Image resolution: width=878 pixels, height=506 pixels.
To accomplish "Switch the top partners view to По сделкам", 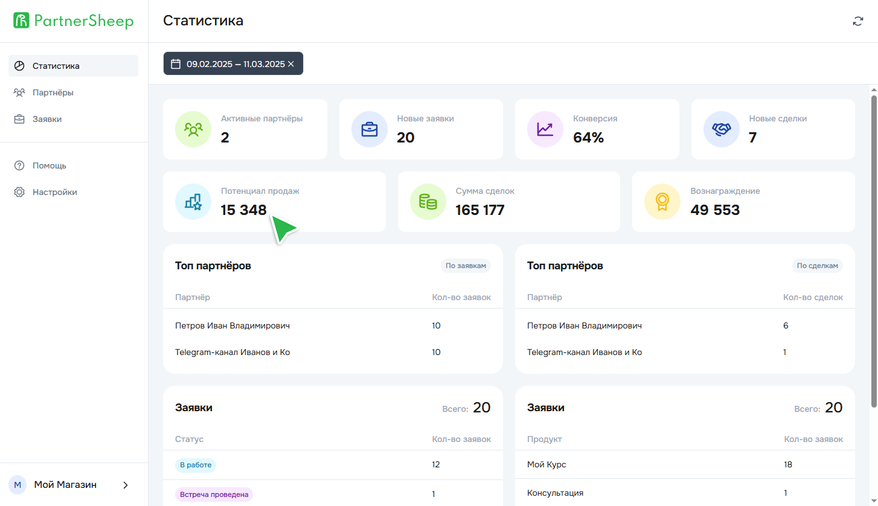I will pos(817,265).
